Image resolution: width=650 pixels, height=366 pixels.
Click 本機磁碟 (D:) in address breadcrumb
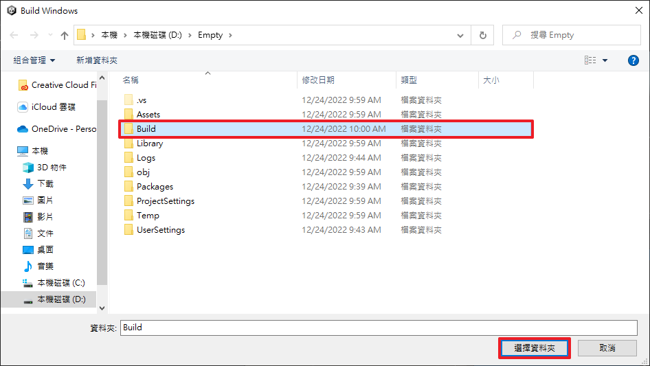(157, 35)
